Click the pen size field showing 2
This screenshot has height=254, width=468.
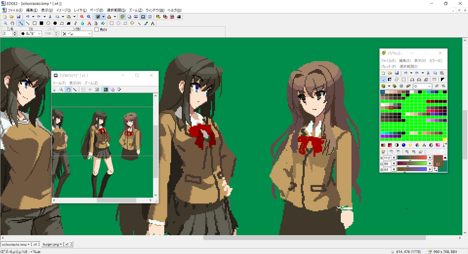[x=8, y=34]
